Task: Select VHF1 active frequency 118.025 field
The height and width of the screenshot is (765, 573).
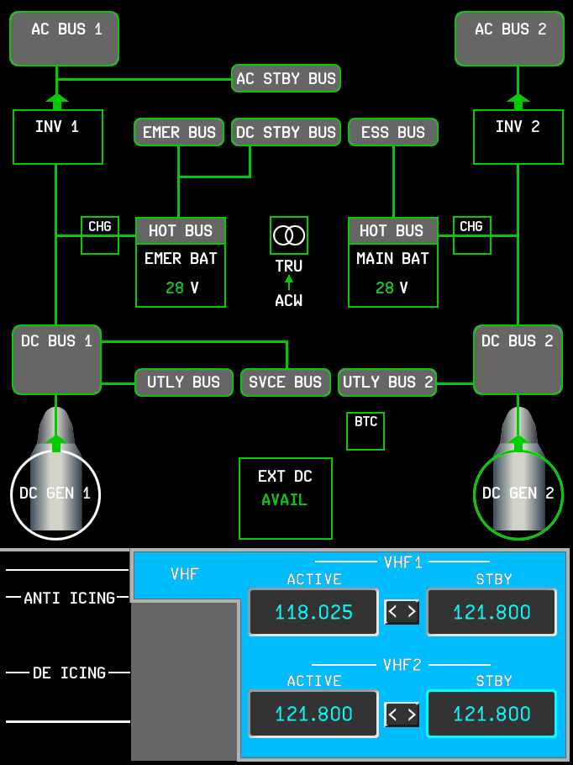Action: 314,612
